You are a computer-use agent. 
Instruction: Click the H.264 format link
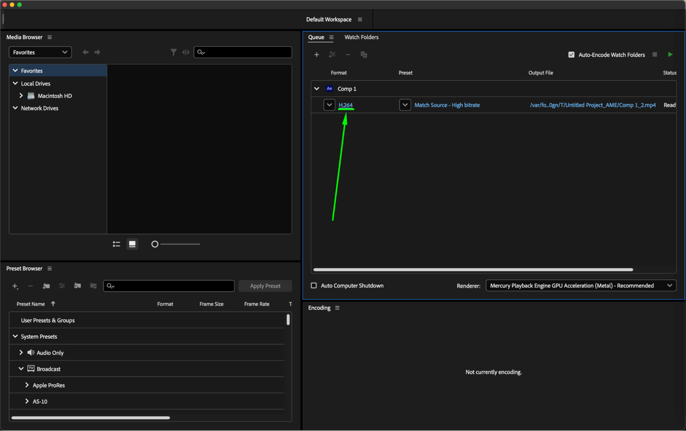pos(345,105)
